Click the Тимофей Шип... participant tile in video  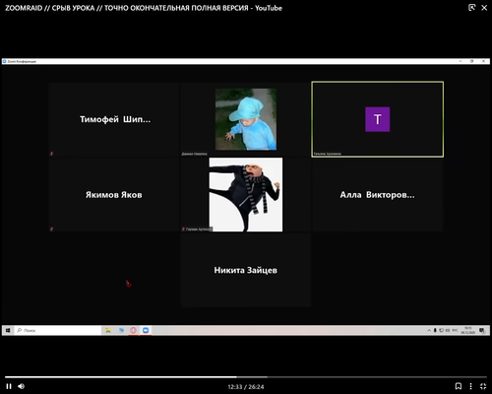tap(114, 119)
